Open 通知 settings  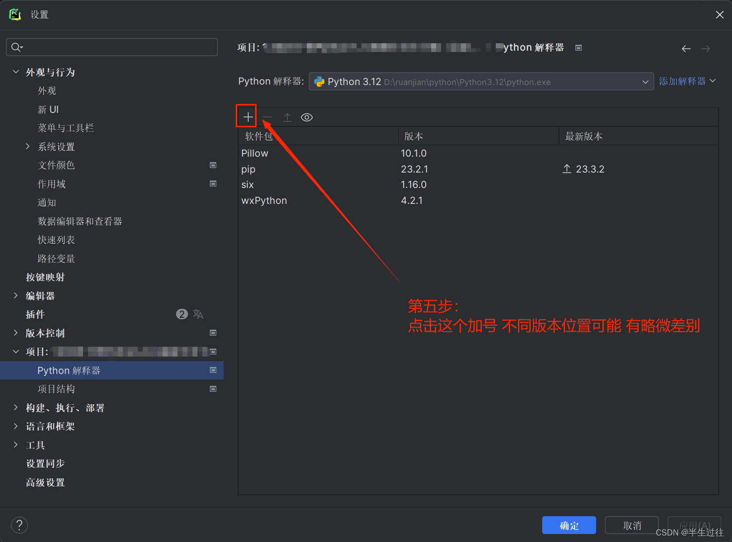click(x=47, y=202)
